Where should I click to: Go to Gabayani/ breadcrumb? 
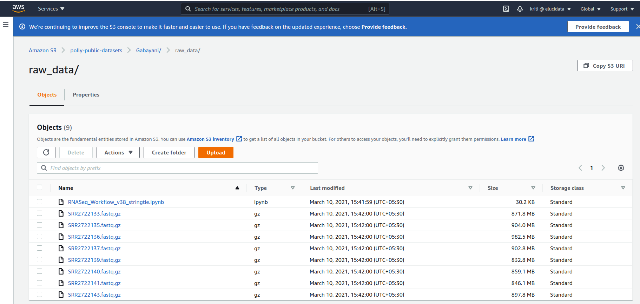pyautogui.click(x=149, y=51)
